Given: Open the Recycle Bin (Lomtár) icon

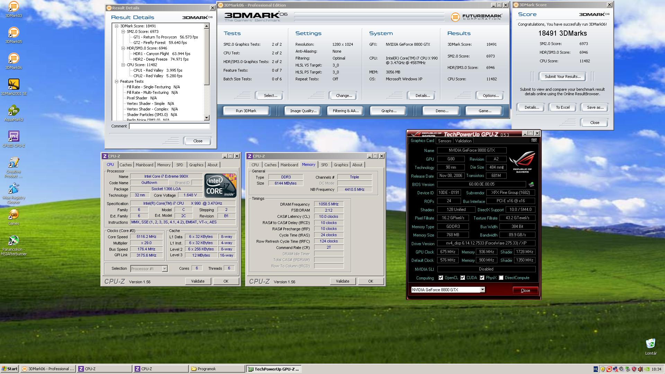Looking at the screenshot, I should coord(650,344).
